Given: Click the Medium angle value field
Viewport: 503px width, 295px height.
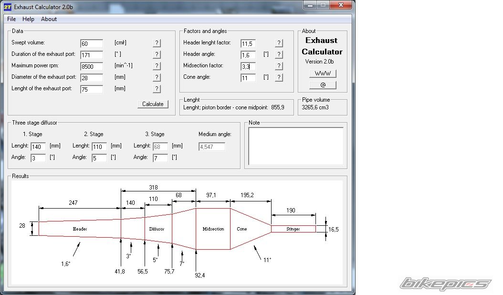Looking at the screenshot, I should point(212,147).
